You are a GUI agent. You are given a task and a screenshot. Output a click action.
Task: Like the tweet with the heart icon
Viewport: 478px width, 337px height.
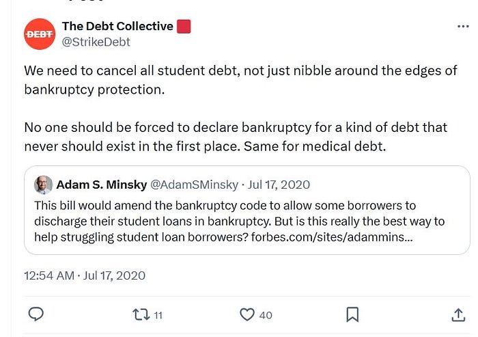247,314
